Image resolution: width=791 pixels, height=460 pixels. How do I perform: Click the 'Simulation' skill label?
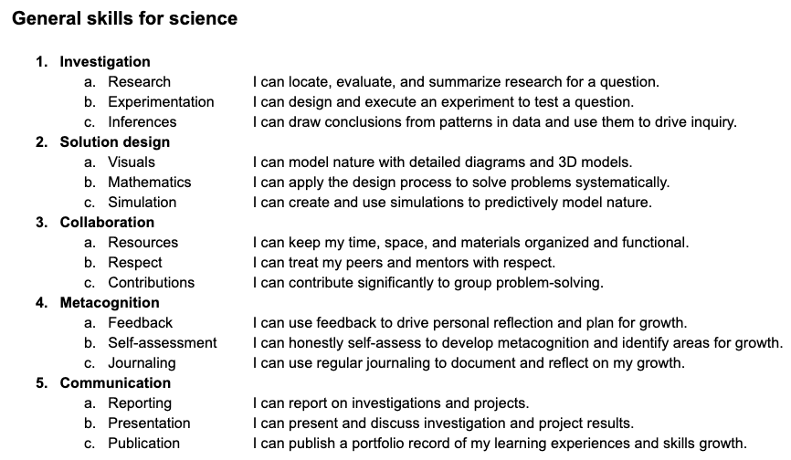(142, 202)
